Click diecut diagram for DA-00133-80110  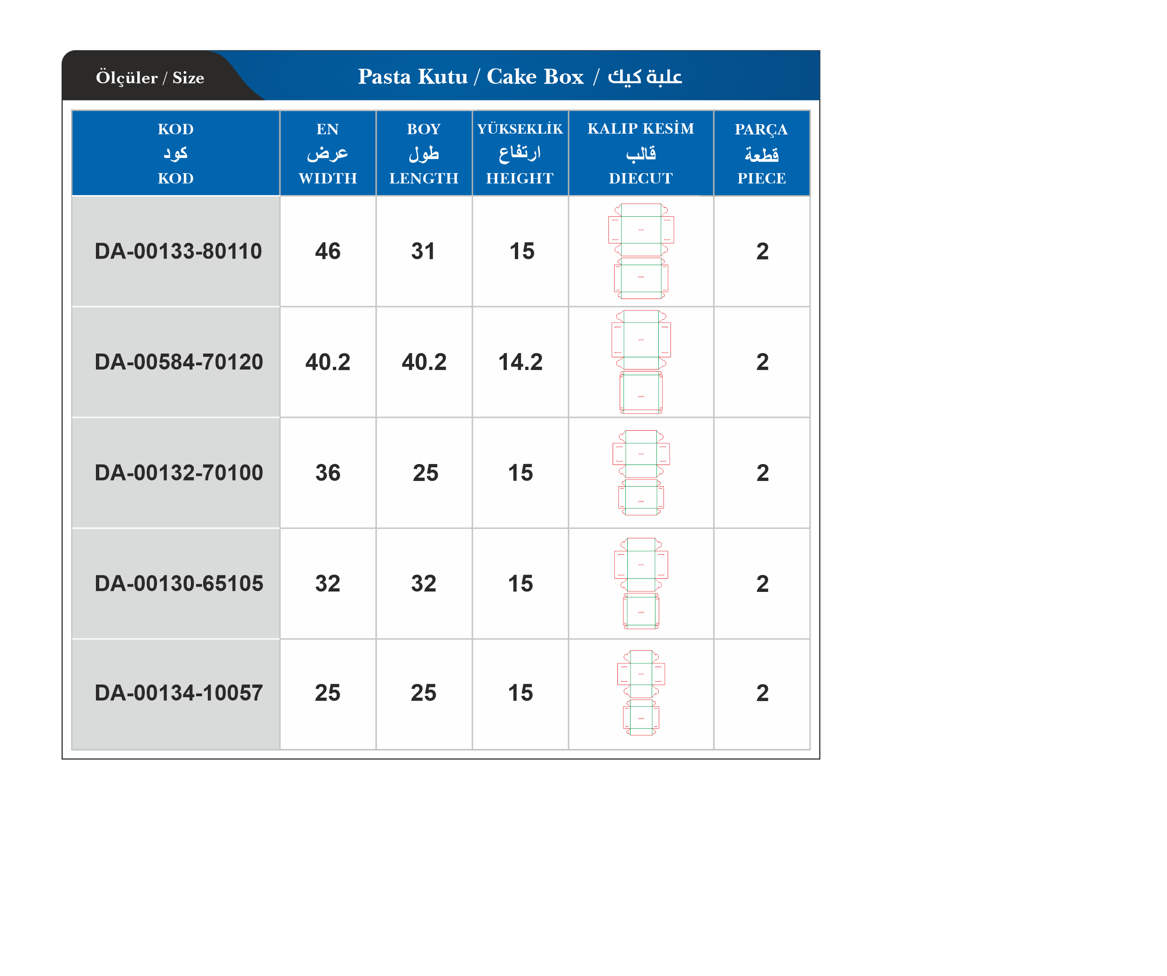[x=641, y=251]
